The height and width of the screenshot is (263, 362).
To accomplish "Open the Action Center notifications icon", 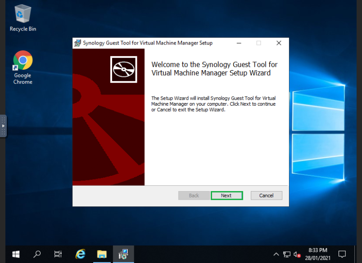I will 342,254.
